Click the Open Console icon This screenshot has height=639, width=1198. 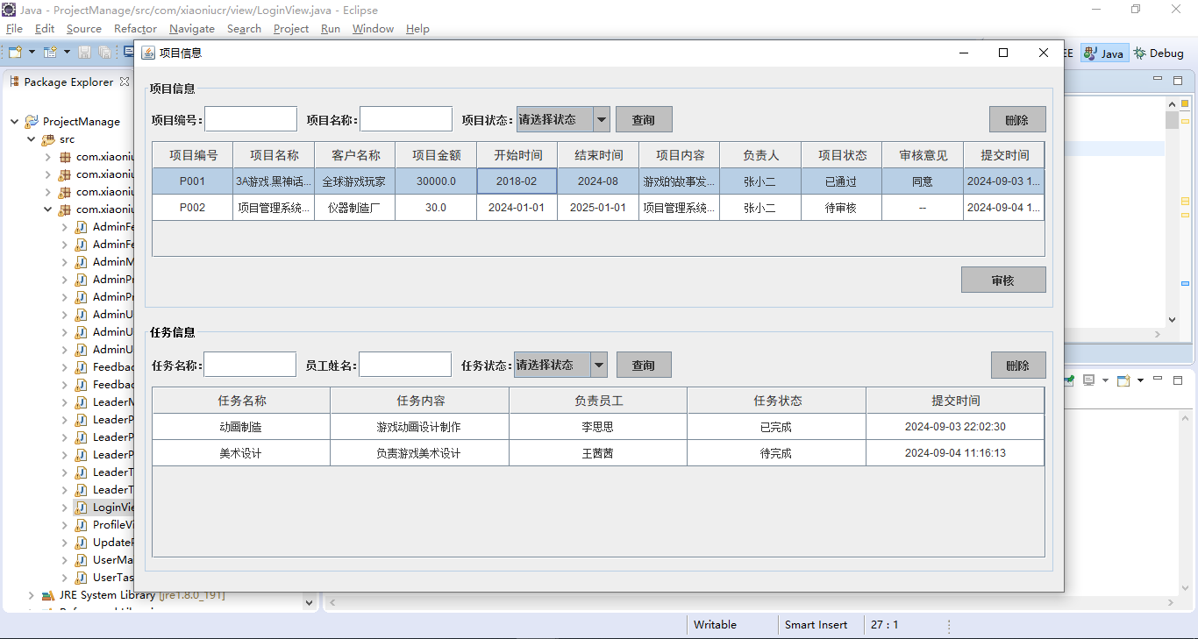(x=1123, y=380)
